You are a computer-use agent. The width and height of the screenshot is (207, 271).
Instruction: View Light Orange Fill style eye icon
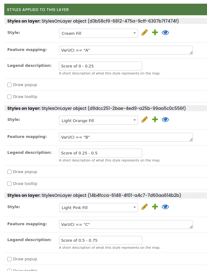(165, 120)
